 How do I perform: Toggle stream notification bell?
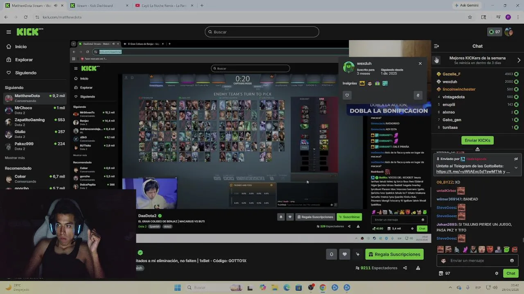332,254
